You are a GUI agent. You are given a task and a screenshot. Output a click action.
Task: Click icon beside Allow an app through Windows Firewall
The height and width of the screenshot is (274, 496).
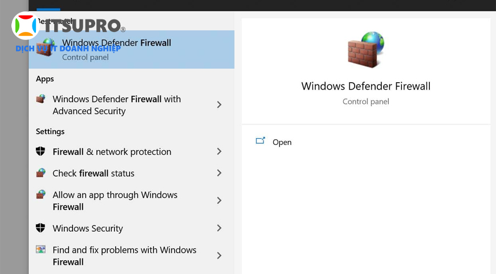coord(40,195)
